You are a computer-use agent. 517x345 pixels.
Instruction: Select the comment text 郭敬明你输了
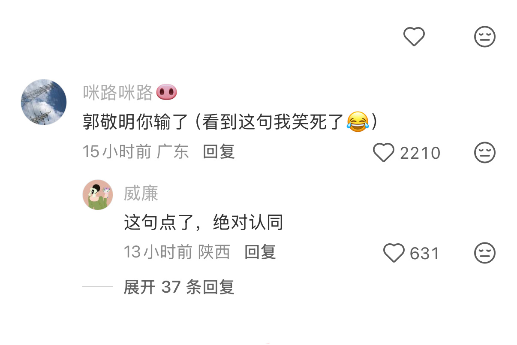[x=135, y=122]
